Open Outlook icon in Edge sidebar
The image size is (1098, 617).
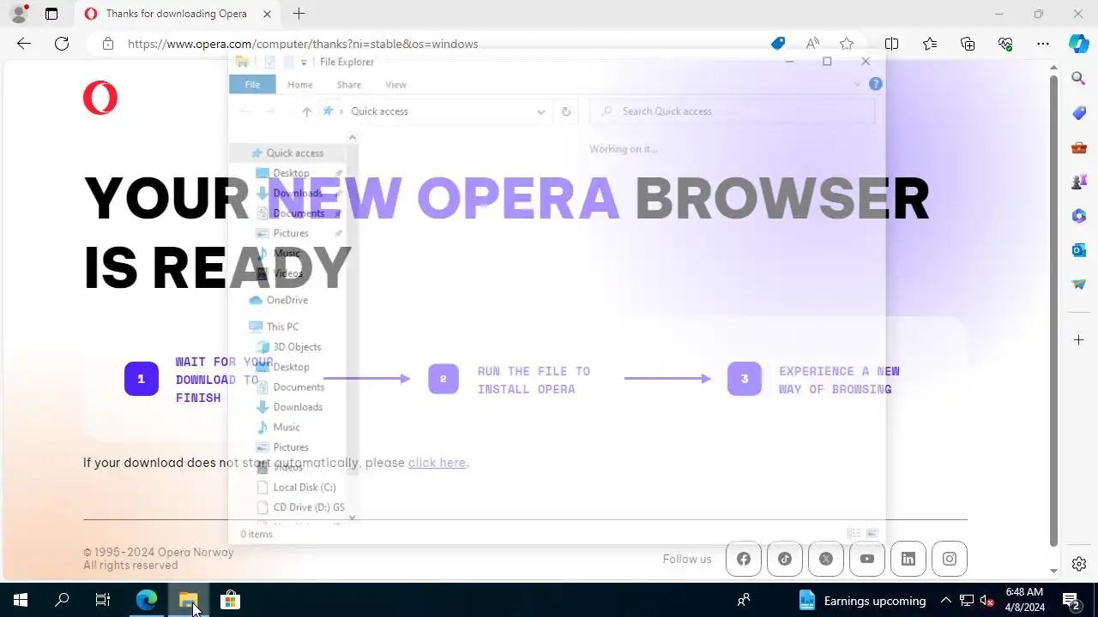[1079, 250]
